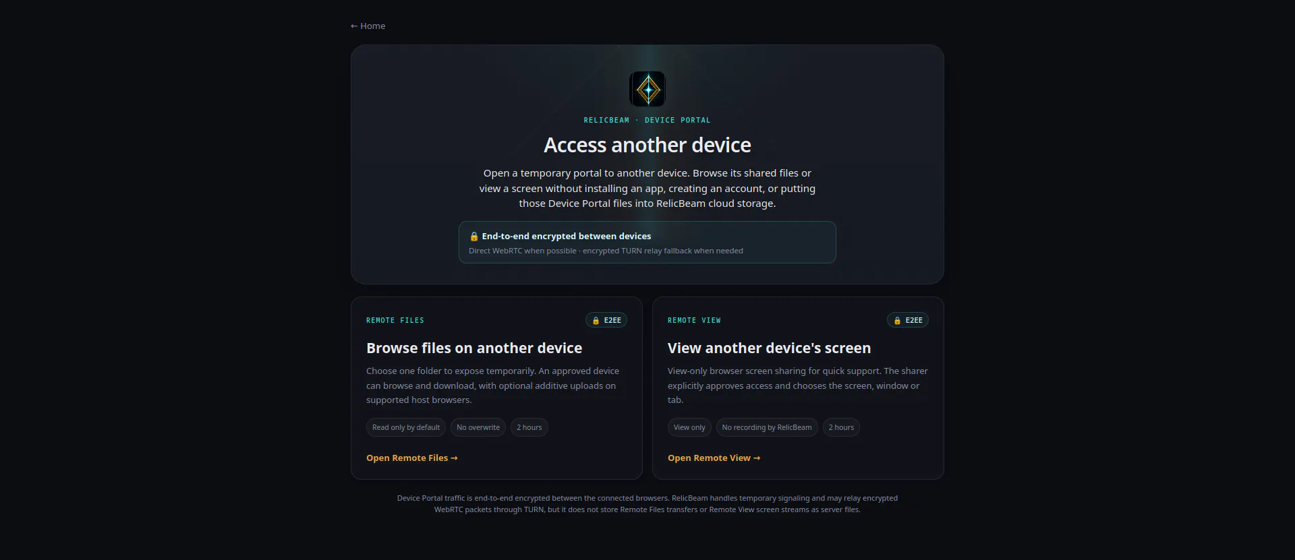Click the Direct WebRTC when possible subtext
This screenshot has height=560, width=1295.
coord(606,251)
